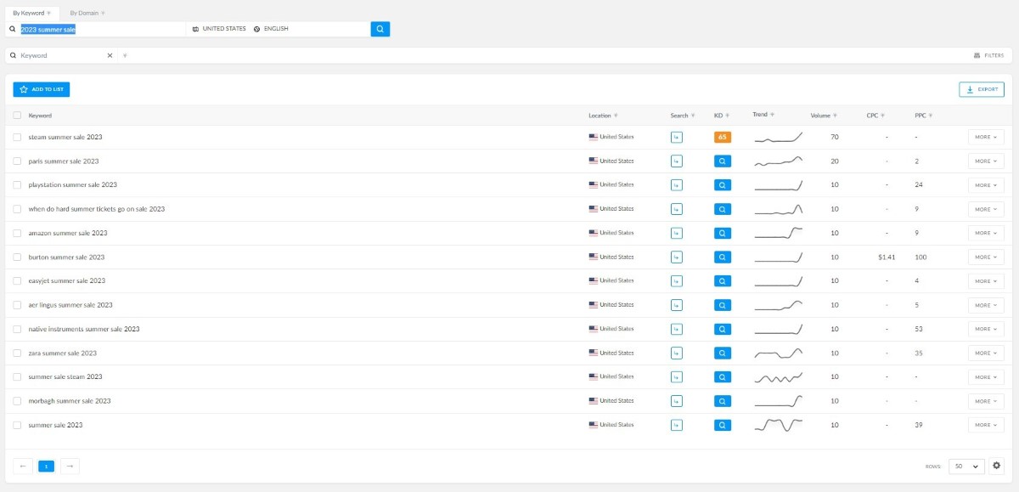This screenshot has width=1019, height=492.
Task: Click the EXPORT button
Action: coord(982,89)
